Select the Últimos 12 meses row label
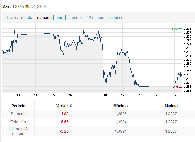 pos(18,131)
